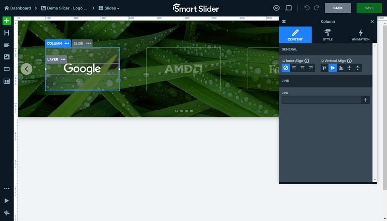Set Inner Align to right
This screenshot has width=387, height=221.
pyautogui.click(x=311, y=68)
